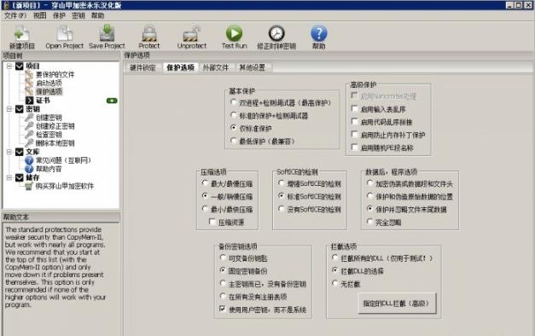Click the key icon beside 删除本地密钥
The height and width of the screenshot is (336, 535).
pos(29,143)
